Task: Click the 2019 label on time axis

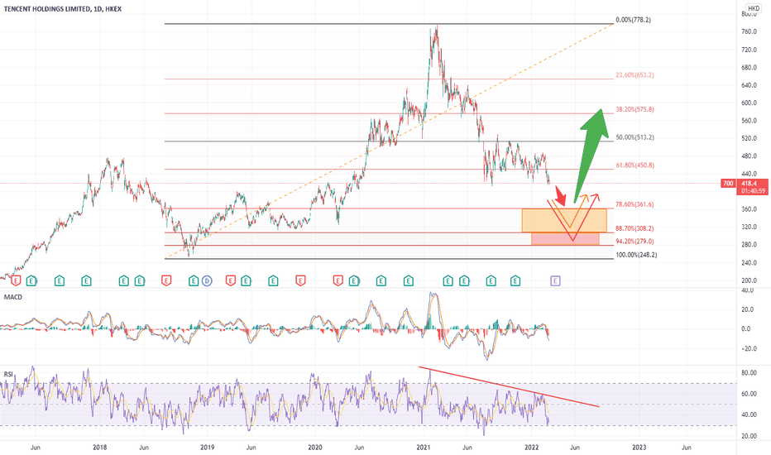Action: click(x=208, y=448)
